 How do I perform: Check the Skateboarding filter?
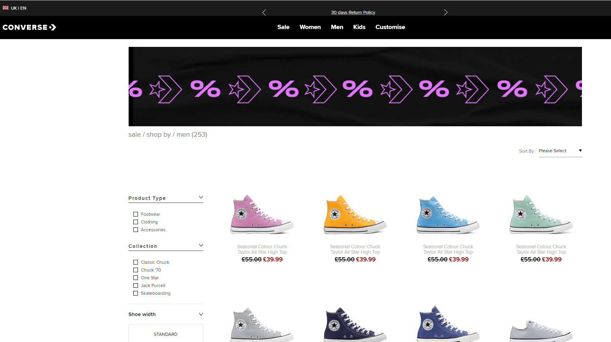pos(136,293)
